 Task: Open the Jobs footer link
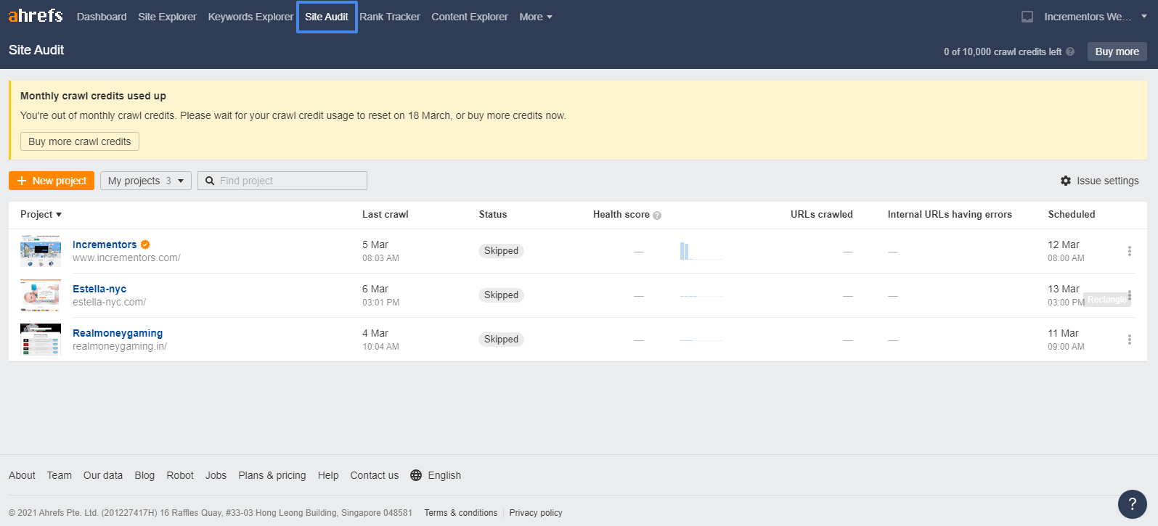pyautogui.click(x=216, y=475)
